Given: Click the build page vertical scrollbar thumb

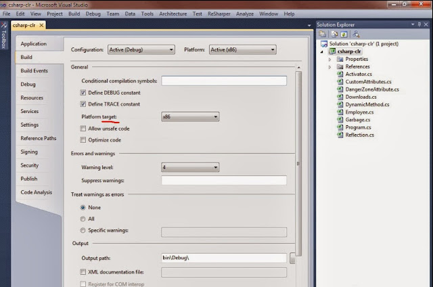Looking at the screenshot, I should tap(298, 164).
